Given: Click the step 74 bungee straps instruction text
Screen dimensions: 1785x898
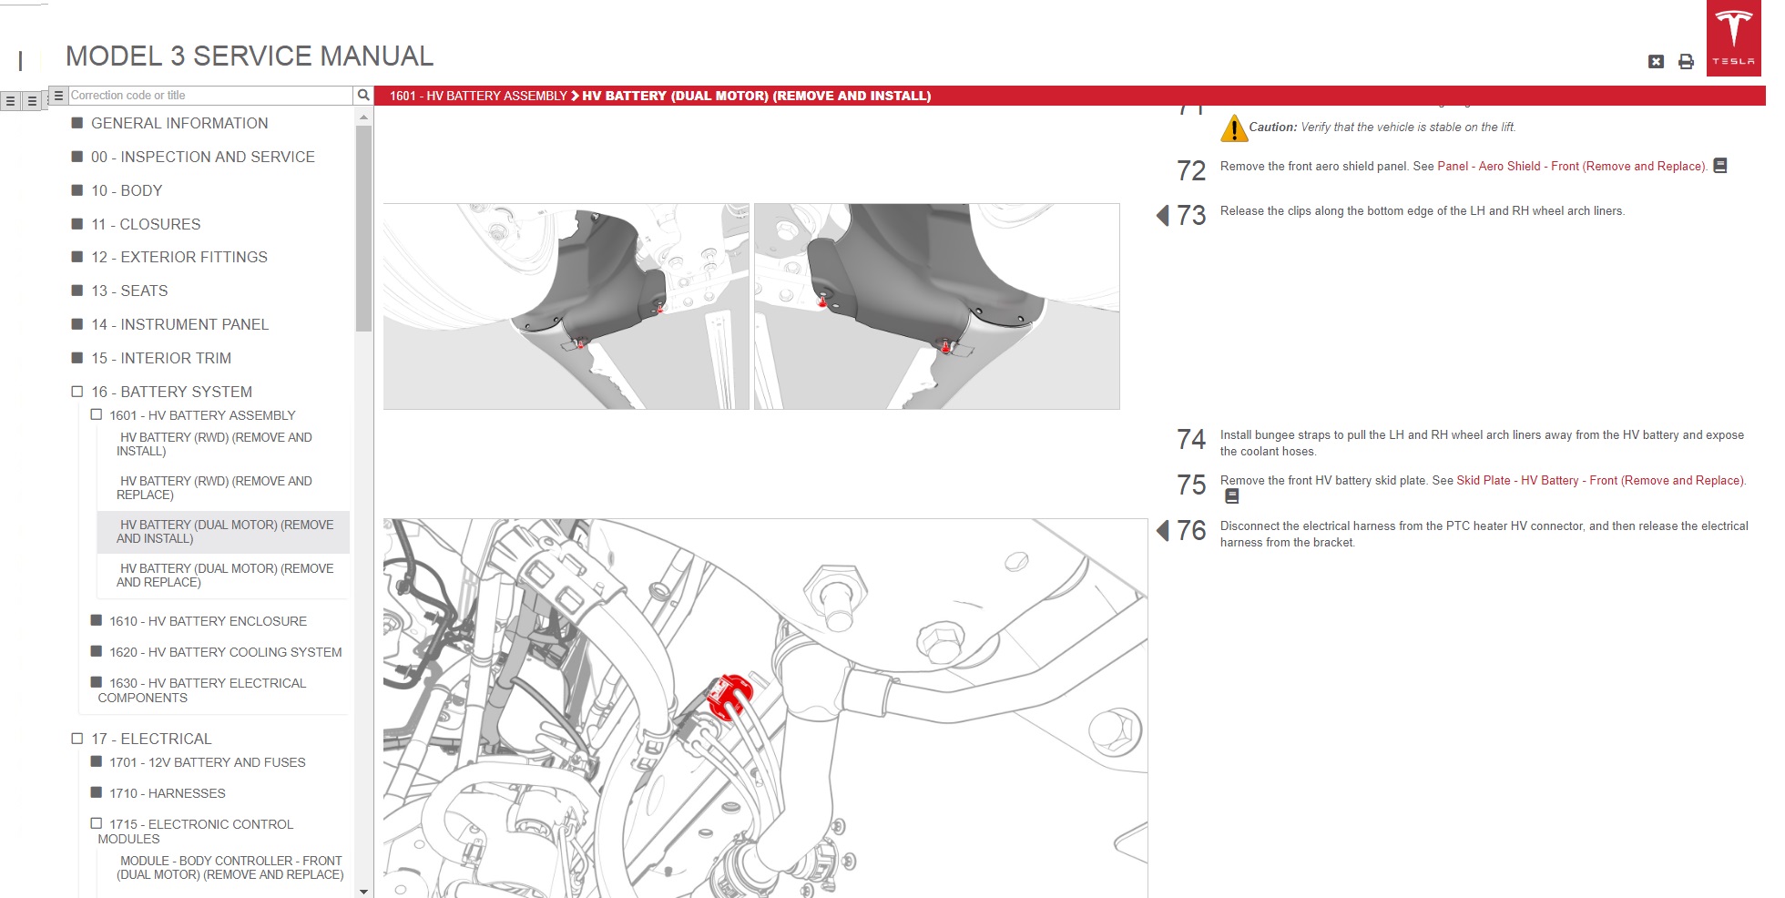Looking at the screenshot, I should (x=1482, y=444).
